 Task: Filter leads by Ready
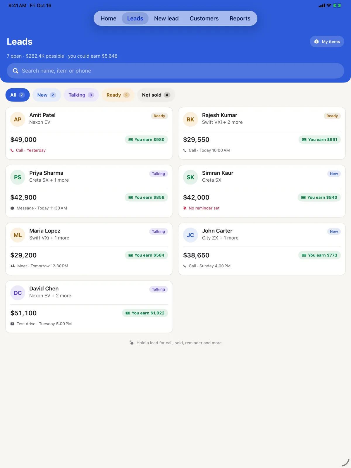coord(118,95)
